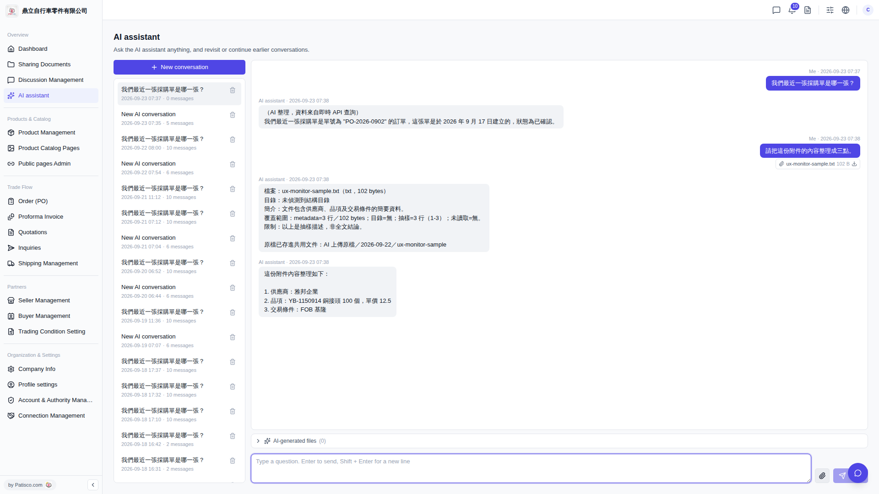
Task: Send message with paper plane button
Action: click(841, 476)
